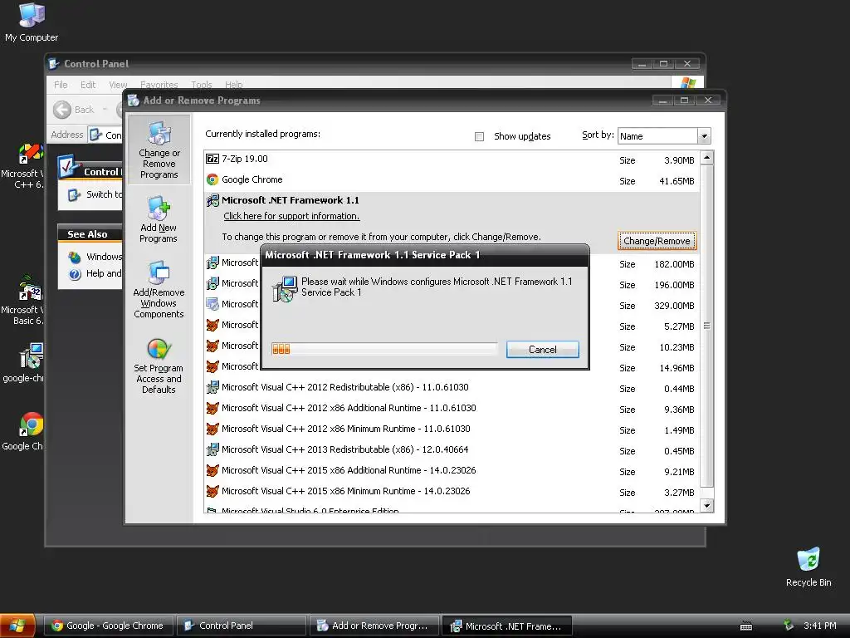850x638 pixels.
Task: Toggle the Show updates checkbox
Action: [479, 136]
